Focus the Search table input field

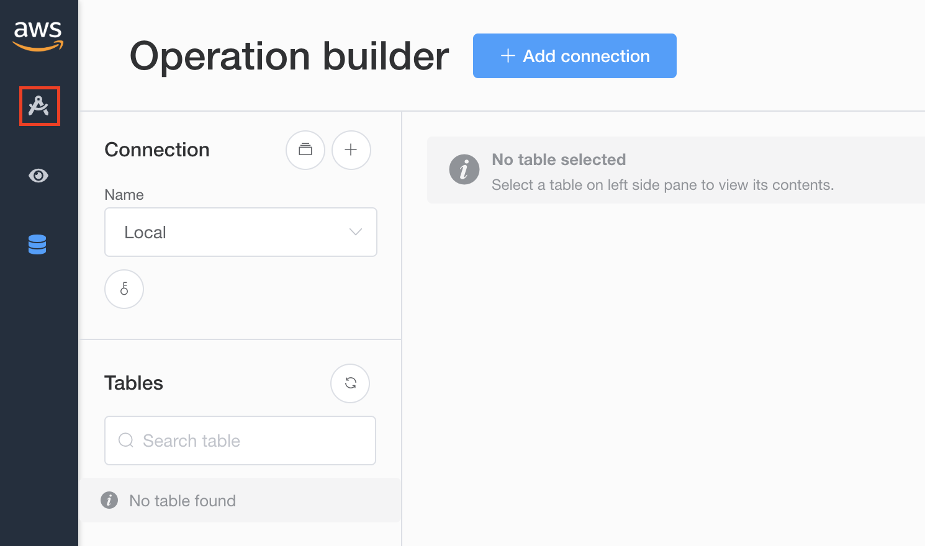[x=240, y=441]
